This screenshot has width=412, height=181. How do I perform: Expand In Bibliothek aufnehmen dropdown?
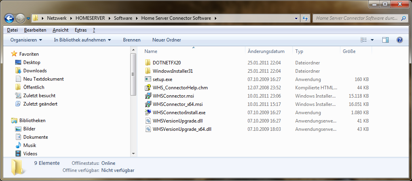click(x=82, y=40)
